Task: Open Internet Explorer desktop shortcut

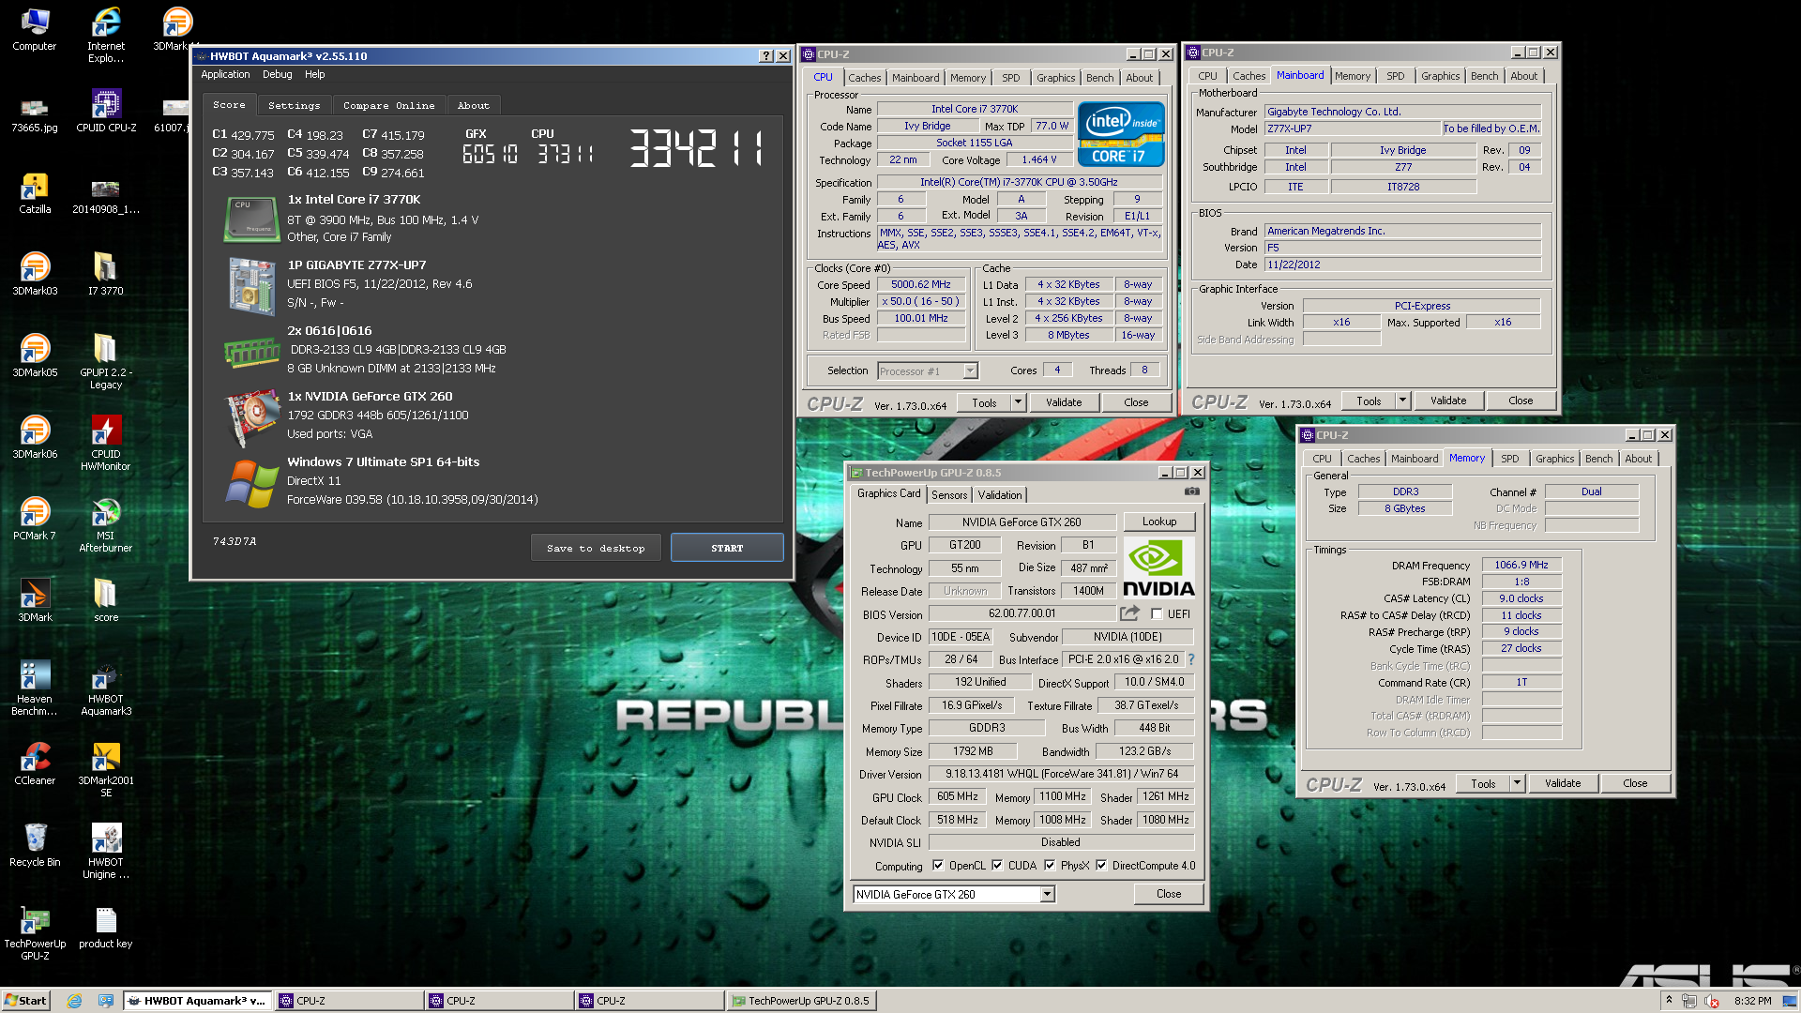Action: coord(106,35)
